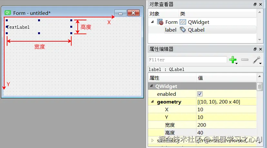
Task: Collapse the Form tree node
Action: point(153,22)
